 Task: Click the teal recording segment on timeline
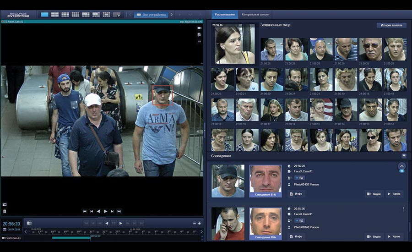[x=71, y=238]
